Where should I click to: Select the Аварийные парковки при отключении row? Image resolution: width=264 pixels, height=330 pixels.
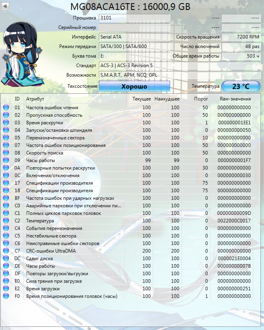[x=127, y=206]
